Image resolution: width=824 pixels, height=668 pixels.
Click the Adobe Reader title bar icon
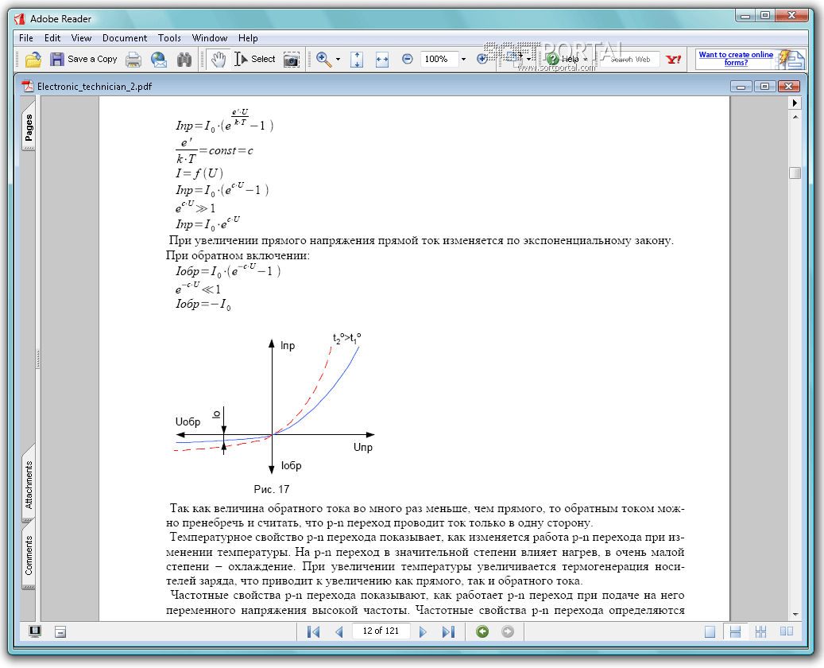click(x=20, y=19)
